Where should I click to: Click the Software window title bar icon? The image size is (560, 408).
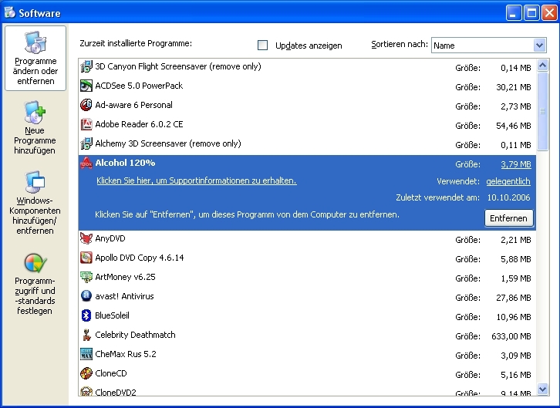[x=10, y=12]
